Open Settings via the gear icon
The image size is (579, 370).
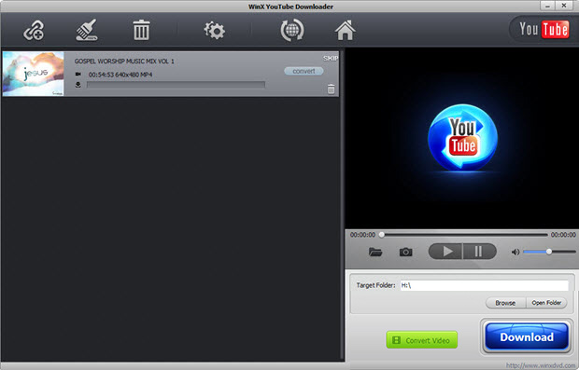(x=215, y=31)
